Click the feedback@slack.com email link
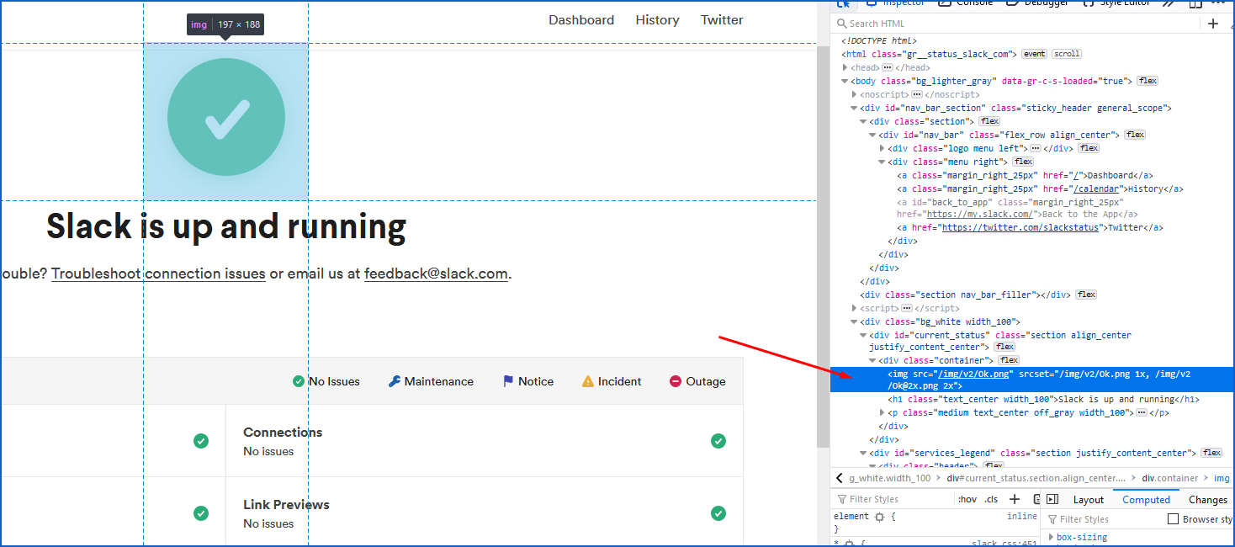 [x=436, y=273]
